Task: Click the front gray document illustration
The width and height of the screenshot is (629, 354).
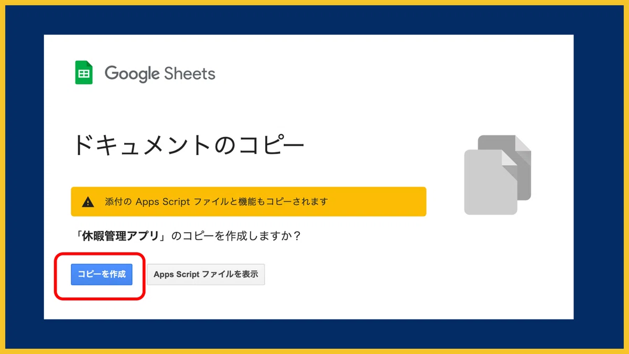Action: pos(491,182)
